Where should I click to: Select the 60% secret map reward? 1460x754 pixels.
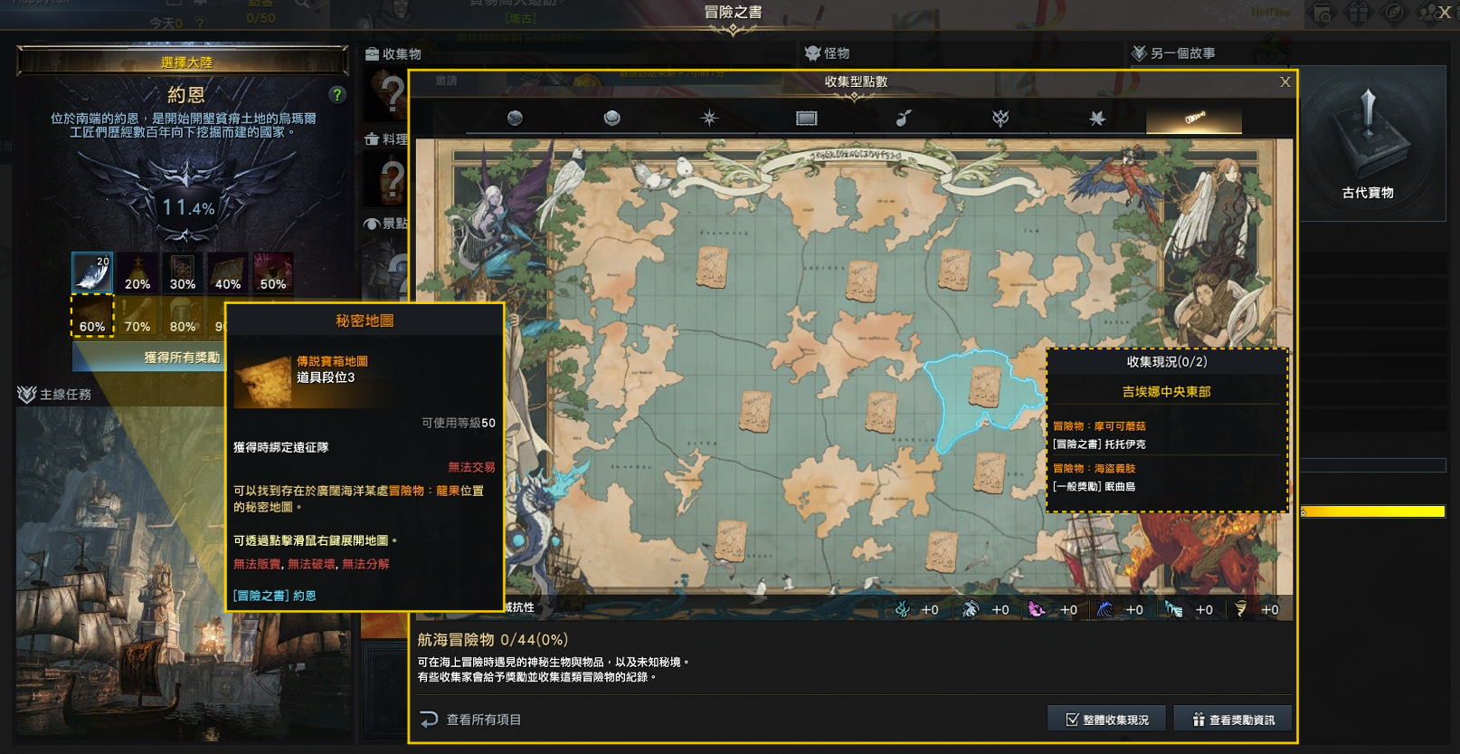[92, 315]
